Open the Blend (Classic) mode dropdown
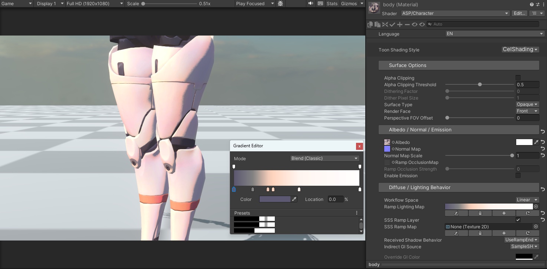 click(x=324, y=158)
